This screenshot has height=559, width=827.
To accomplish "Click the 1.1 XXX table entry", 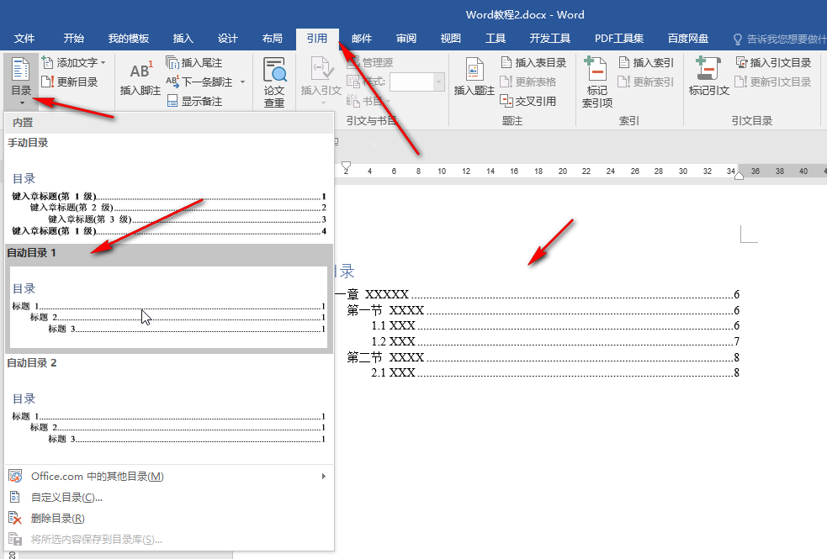I will point(555,325).
